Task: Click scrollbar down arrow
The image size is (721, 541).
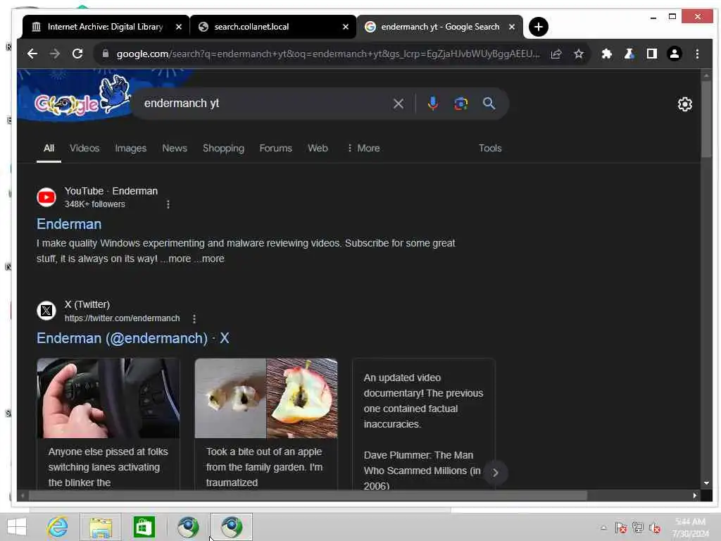Action: 706,483
